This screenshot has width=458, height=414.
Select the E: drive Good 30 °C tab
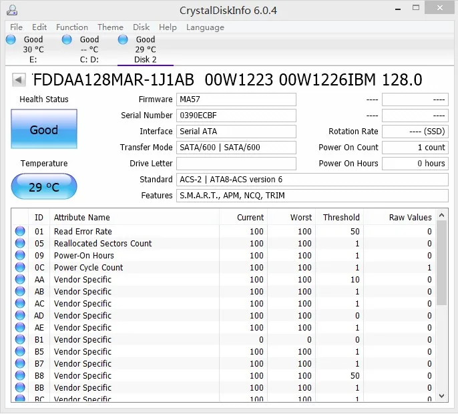33,49
